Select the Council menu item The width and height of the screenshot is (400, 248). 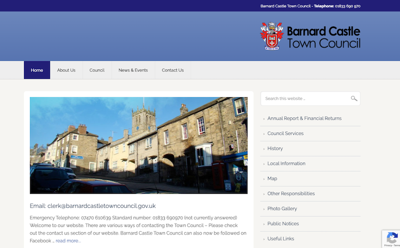coord(97,70)
